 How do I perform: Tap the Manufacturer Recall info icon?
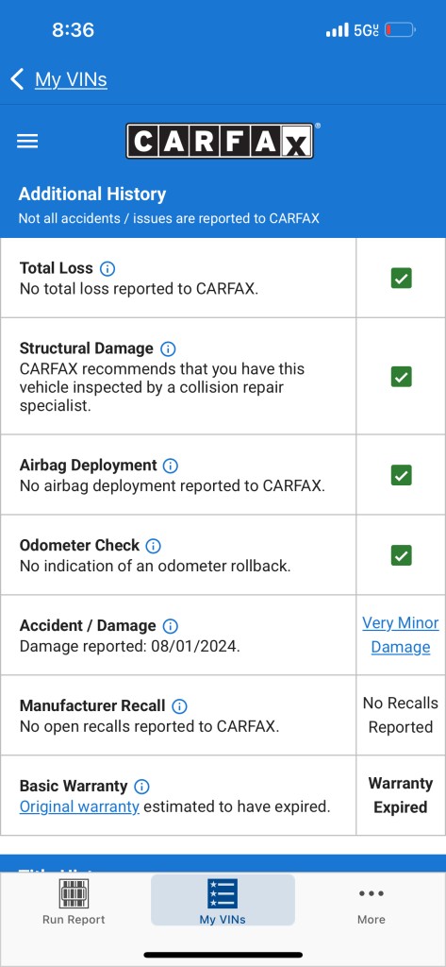[179, 706]
